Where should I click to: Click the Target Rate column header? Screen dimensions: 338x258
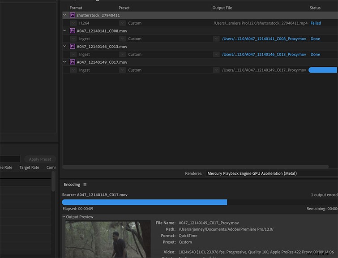[x=29, y=168]
